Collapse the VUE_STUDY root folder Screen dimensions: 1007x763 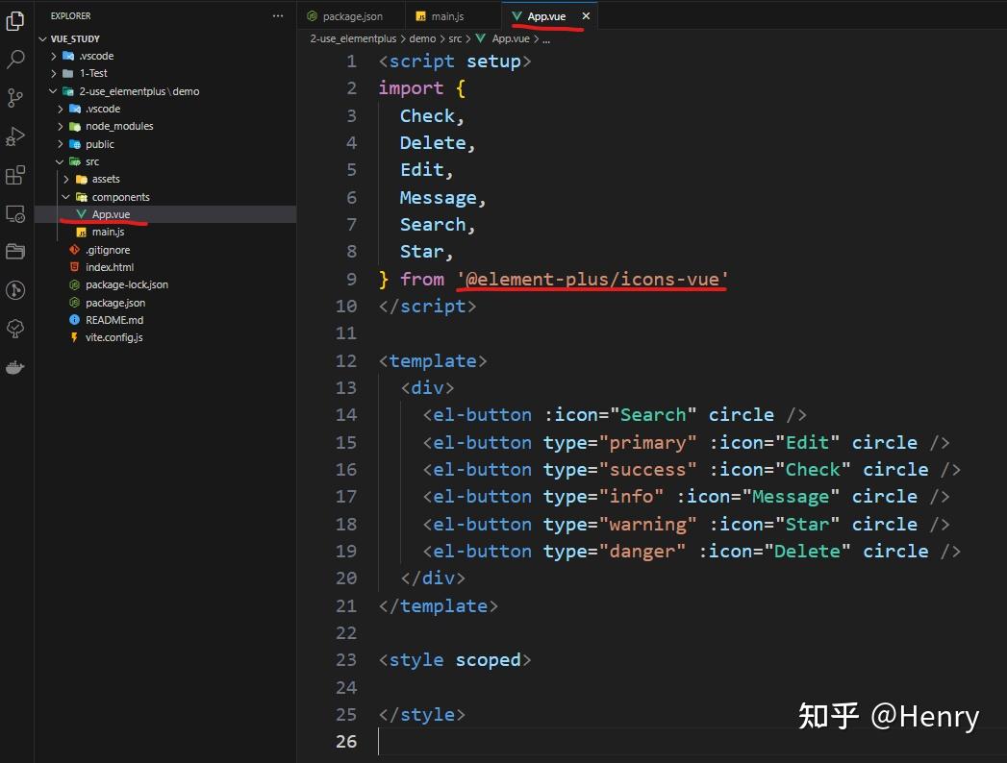pos(42,38)
